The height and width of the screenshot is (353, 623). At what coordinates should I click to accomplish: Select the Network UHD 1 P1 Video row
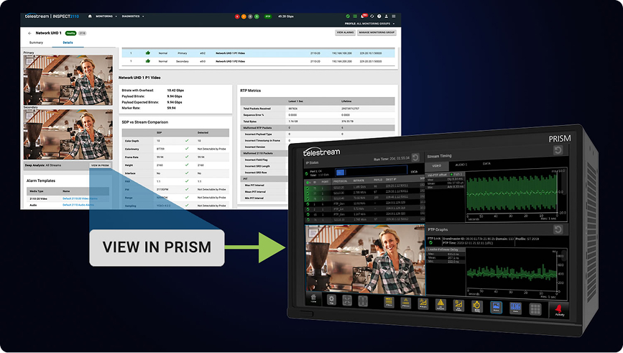[x=258, y=53]
